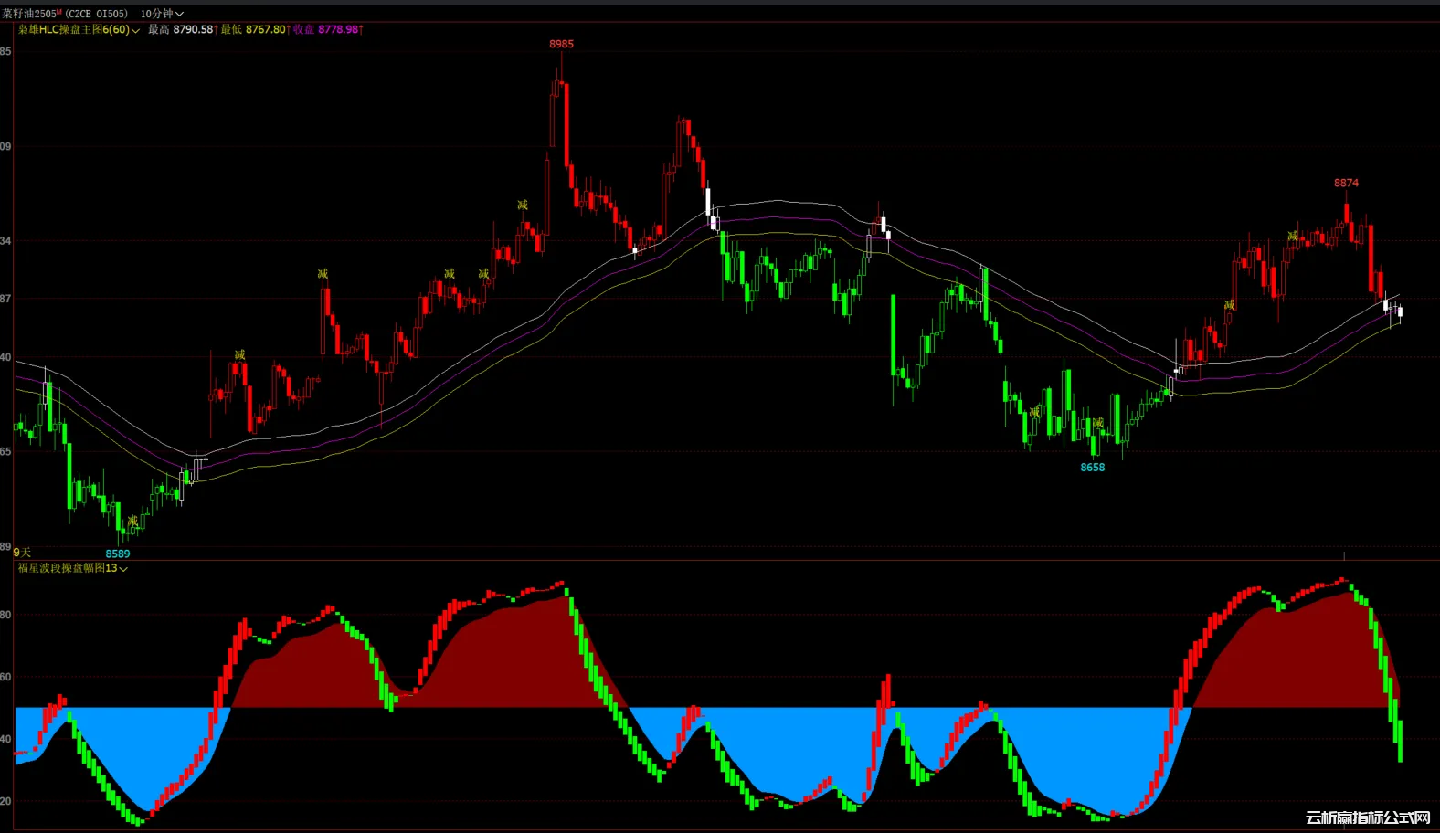Image resolution: width=1440 pixels, height=833 pixels.
Task: Click the 菜籽油2505 contract title
Action: point(28,14)
